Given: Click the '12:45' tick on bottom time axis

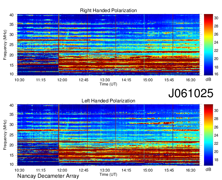Looking at the screenshot, I should 84,170.
